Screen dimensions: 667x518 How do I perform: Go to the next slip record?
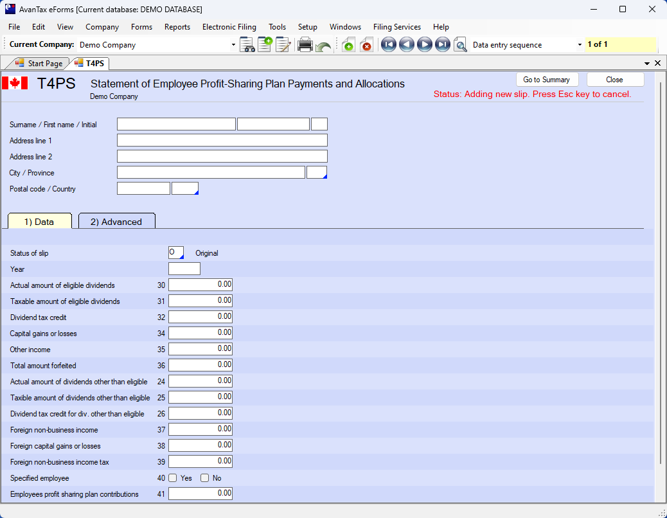[424, 44]
